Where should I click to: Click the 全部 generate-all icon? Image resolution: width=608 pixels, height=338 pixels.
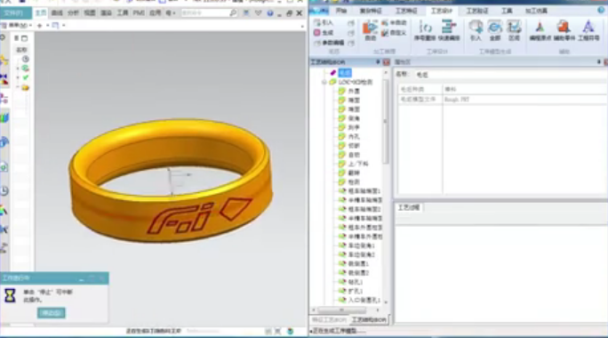495,30
